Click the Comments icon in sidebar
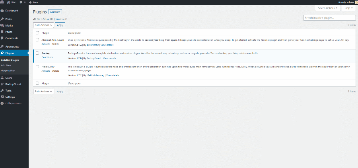Viewport: 358px width, 168px height. (2, 38)
